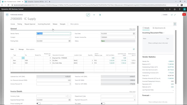187x105 pixels.
Task: Open notifications bell icon
Action: 170,9
